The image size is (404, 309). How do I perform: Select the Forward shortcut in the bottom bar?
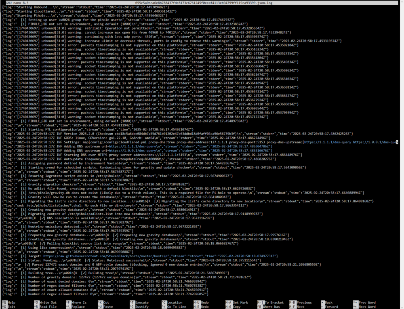(x=330, y=307)
